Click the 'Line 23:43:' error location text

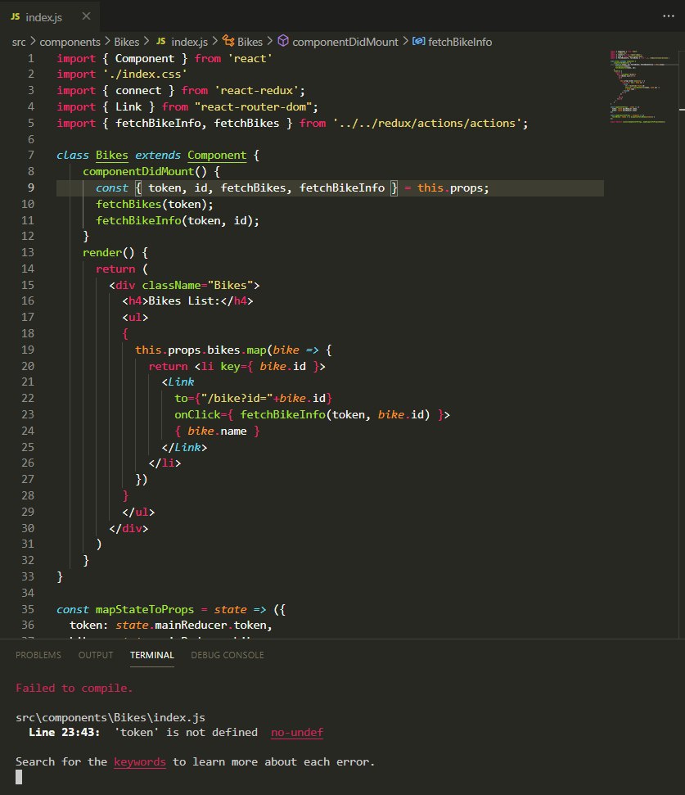[x=65, y=733]
